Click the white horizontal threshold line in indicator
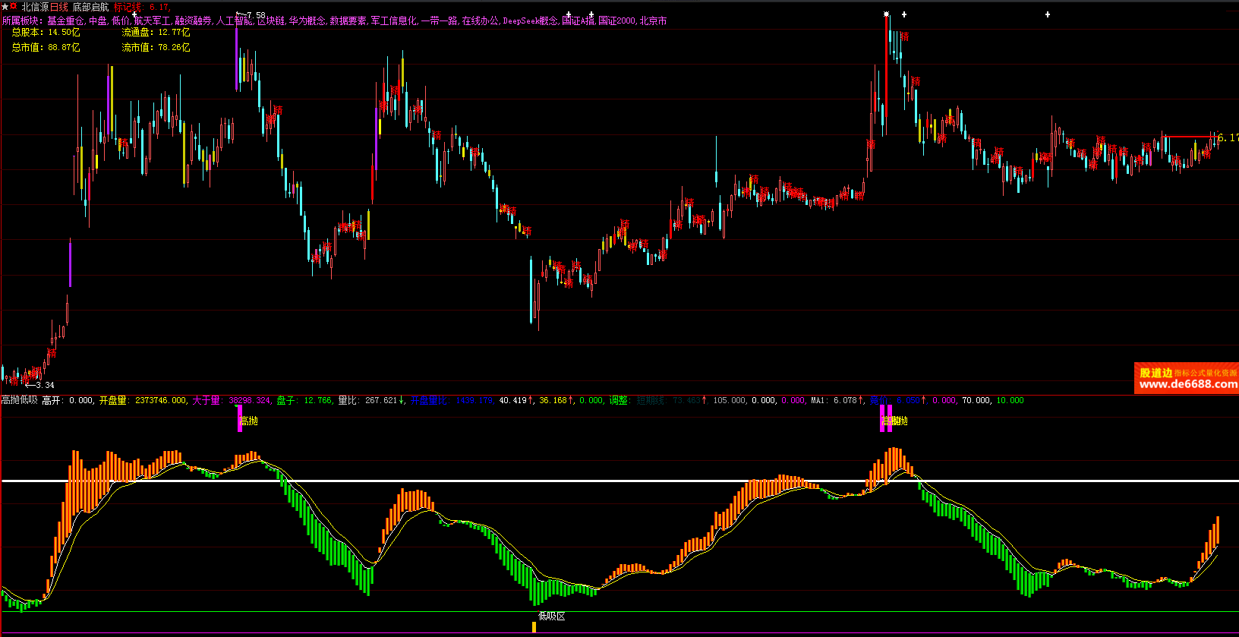This screenshot has height=637, width=1239. pos(607,481)
